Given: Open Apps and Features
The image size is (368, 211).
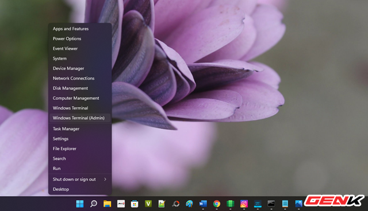Looking at the screenshot, I should (x=80, y=29).
